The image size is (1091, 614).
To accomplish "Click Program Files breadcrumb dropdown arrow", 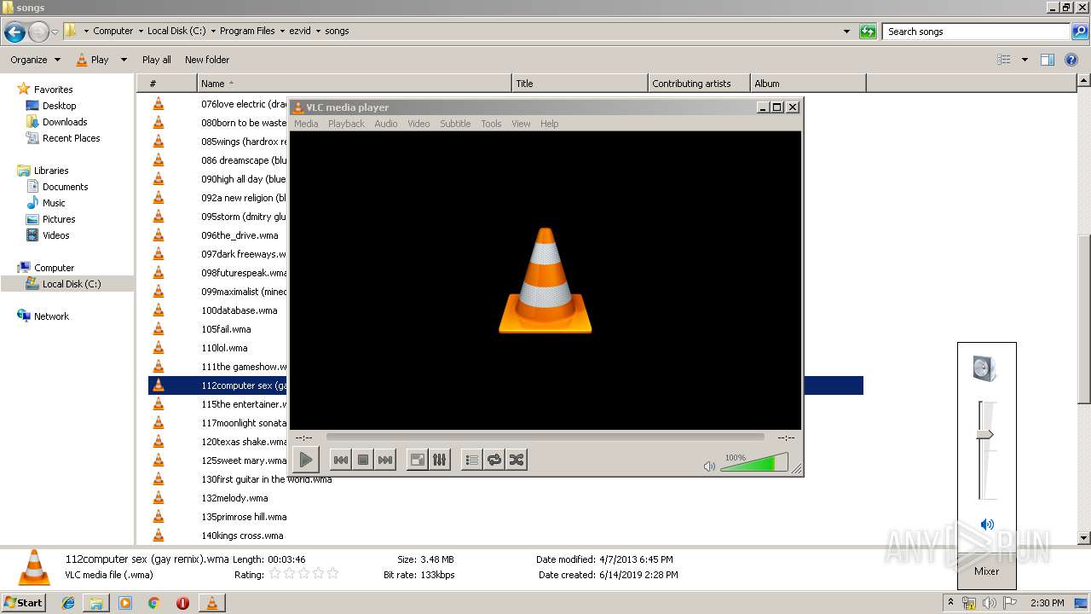I will point(282,32).
